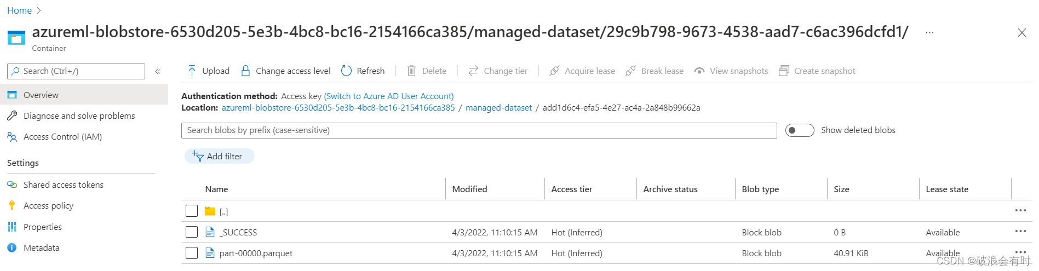Check the box for the _SUCCESS blob
This screenshot has height=271, width=1039.
pyautogui.click(x=192, y=232)
